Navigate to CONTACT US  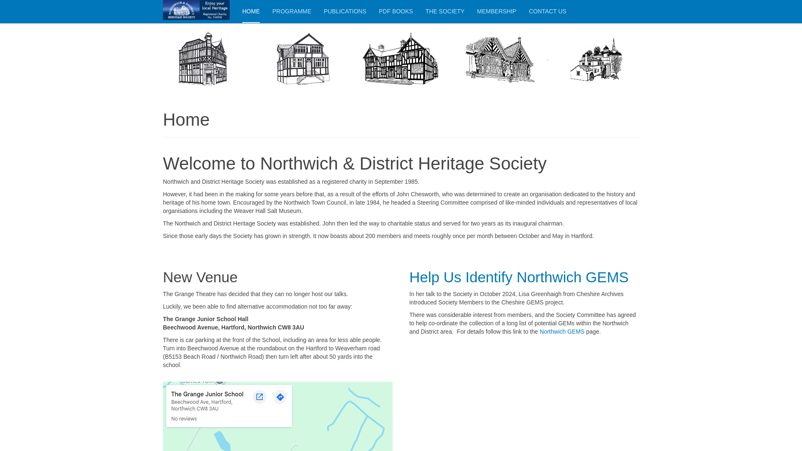click(548, 11)
